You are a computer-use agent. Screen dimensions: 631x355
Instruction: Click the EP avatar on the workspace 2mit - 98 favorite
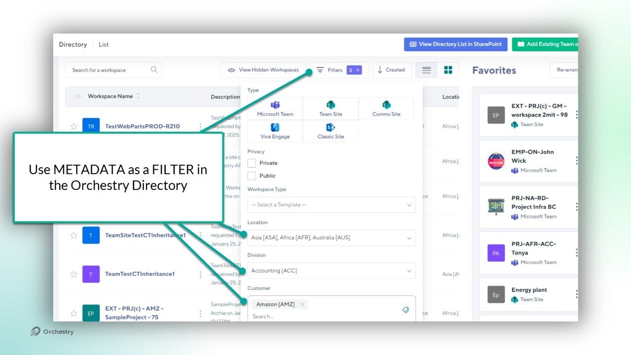(x=496, y=115)
